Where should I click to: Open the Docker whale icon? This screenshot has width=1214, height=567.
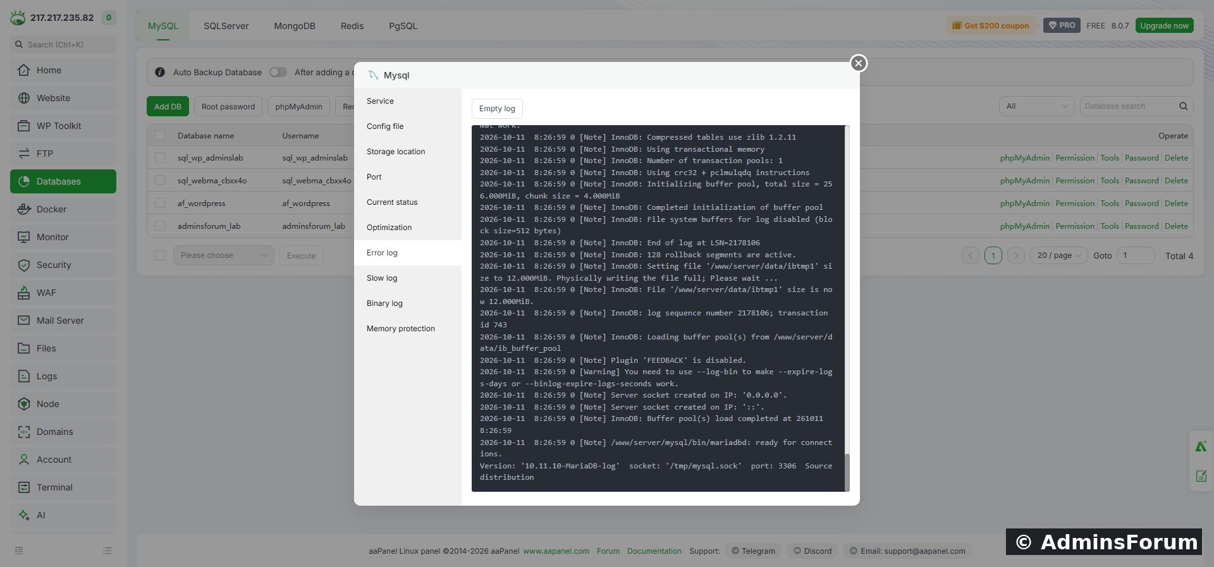pos(24,209)
